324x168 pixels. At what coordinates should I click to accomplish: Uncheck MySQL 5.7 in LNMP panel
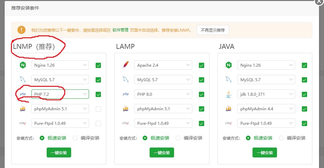tap(98, 80)
